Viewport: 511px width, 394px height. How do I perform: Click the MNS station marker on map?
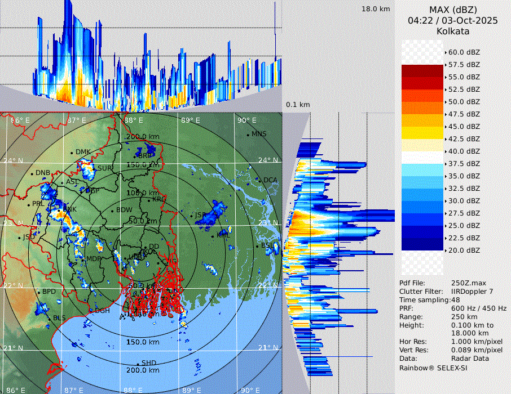248,135
